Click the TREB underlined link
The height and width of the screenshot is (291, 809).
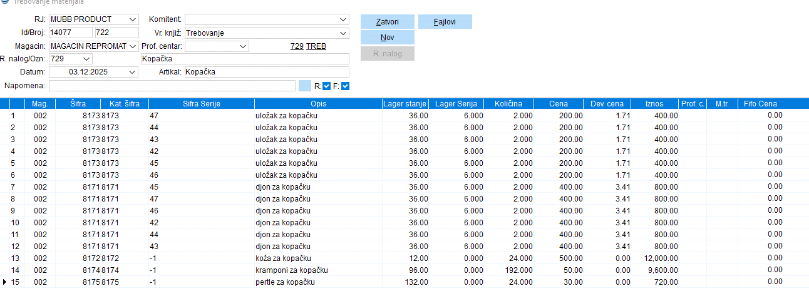(316, 46)
